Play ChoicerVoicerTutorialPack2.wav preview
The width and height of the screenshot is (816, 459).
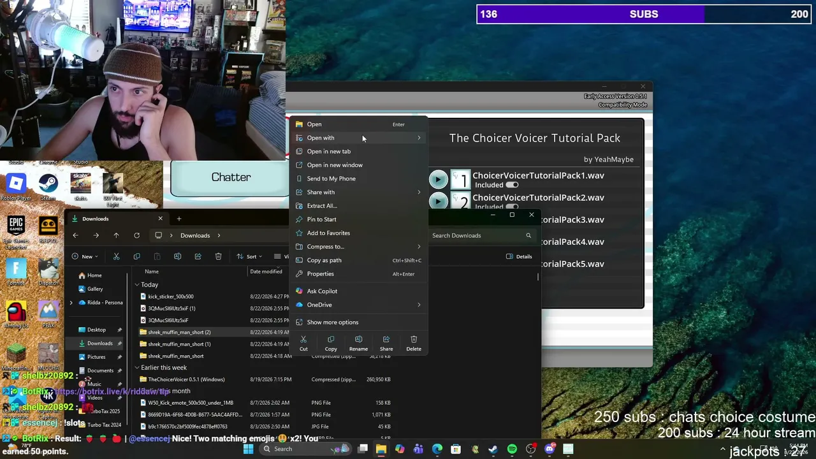pyautogui.click(x=438, y=201)
